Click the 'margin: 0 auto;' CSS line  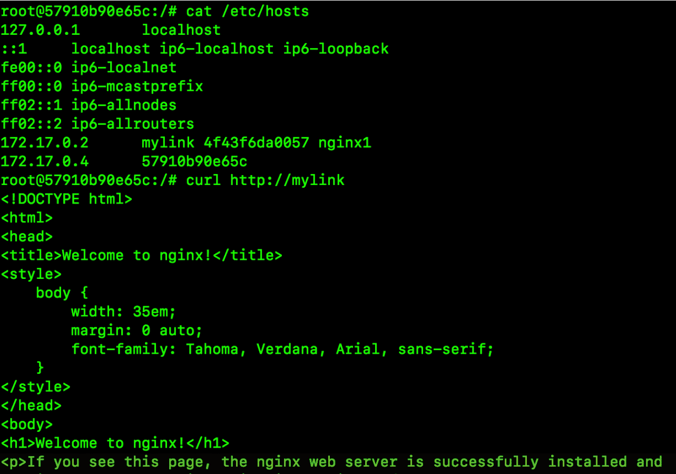pos(136,331)
